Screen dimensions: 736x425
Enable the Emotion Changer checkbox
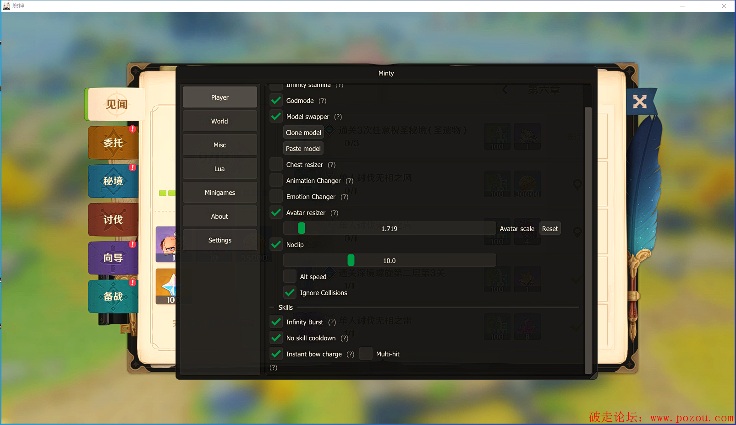[276, 197]
